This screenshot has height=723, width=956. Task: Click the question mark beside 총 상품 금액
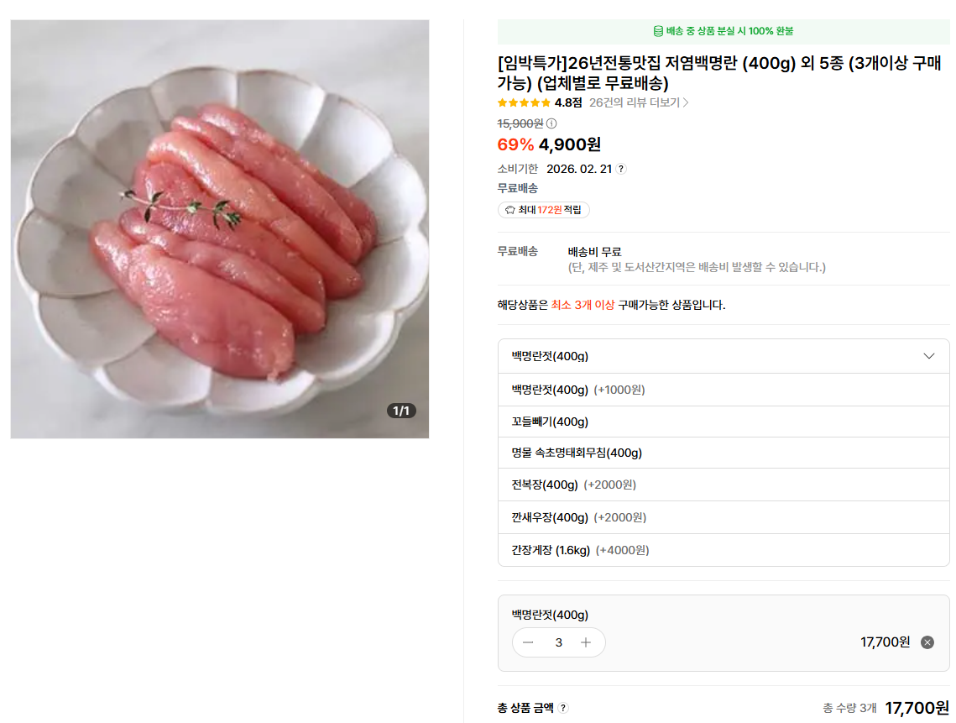(563, 708)
